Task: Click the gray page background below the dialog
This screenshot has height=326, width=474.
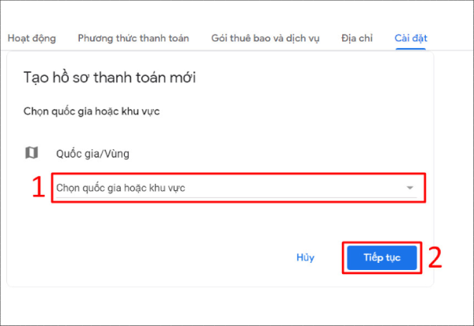Action: click(237, 306)
